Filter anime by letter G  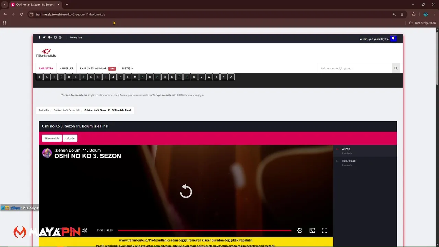[91, 77]
